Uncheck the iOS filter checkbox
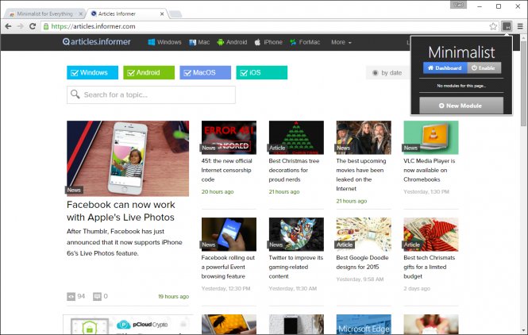 pyautogui.click(x=244, y=73)
